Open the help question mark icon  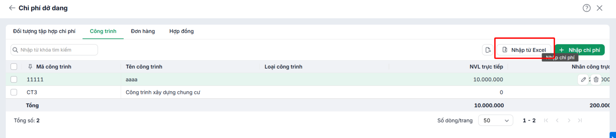[x=586, y=8]
